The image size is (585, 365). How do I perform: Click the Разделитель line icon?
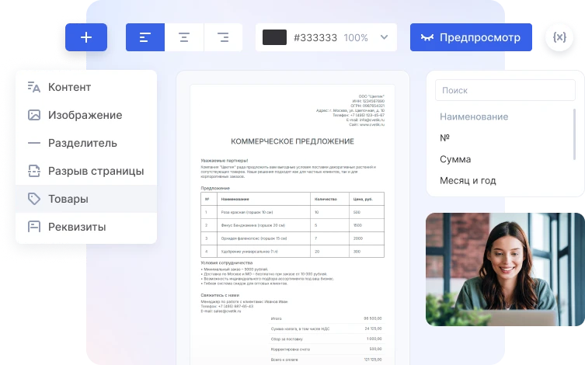[33, 143]
